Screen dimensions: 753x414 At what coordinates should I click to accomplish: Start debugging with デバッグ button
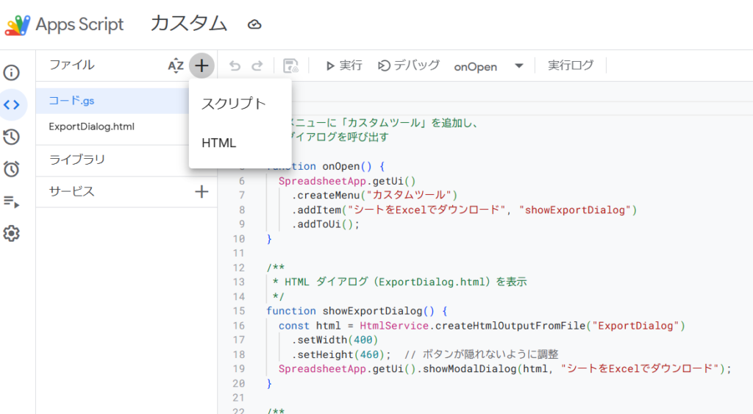coord(408,65)
